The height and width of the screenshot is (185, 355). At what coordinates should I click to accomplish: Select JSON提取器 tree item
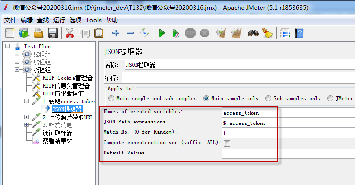(x=67, y=109)
